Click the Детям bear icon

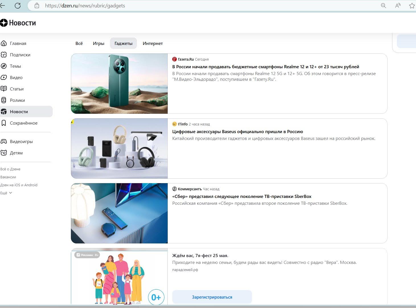[x=4, y=153]
